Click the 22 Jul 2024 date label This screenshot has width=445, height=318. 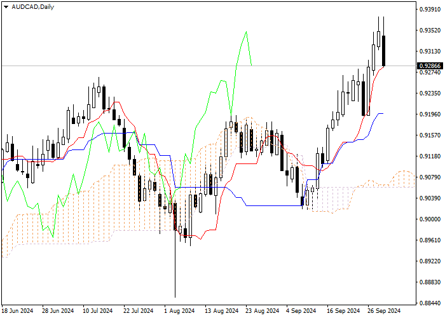[x=139, y=311]
